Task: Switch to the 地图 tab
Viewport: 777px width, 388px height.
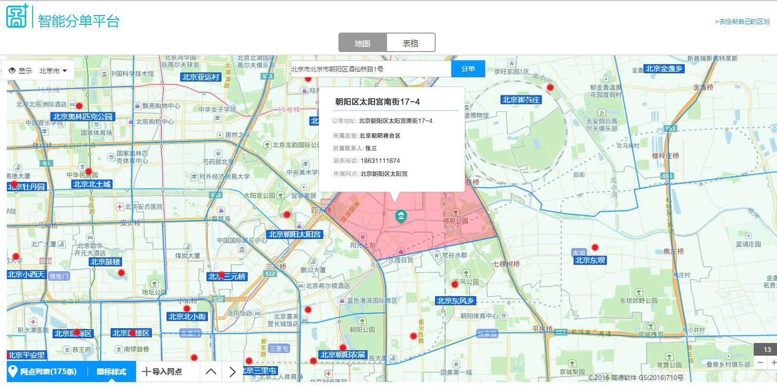Action: tap(362, 43)
